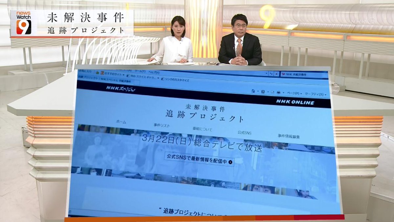Click the RSS feeds icon in command bar

(263, 92)
